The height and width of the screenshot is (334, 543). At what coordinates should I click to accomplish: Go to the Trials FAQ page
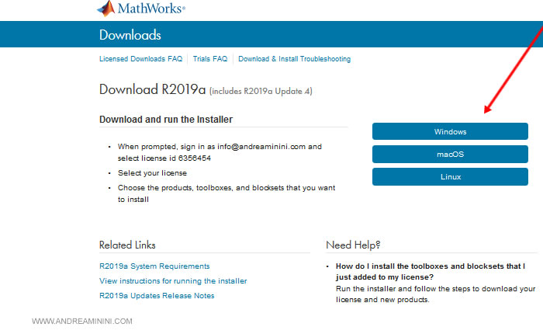[x=209, y=59]
